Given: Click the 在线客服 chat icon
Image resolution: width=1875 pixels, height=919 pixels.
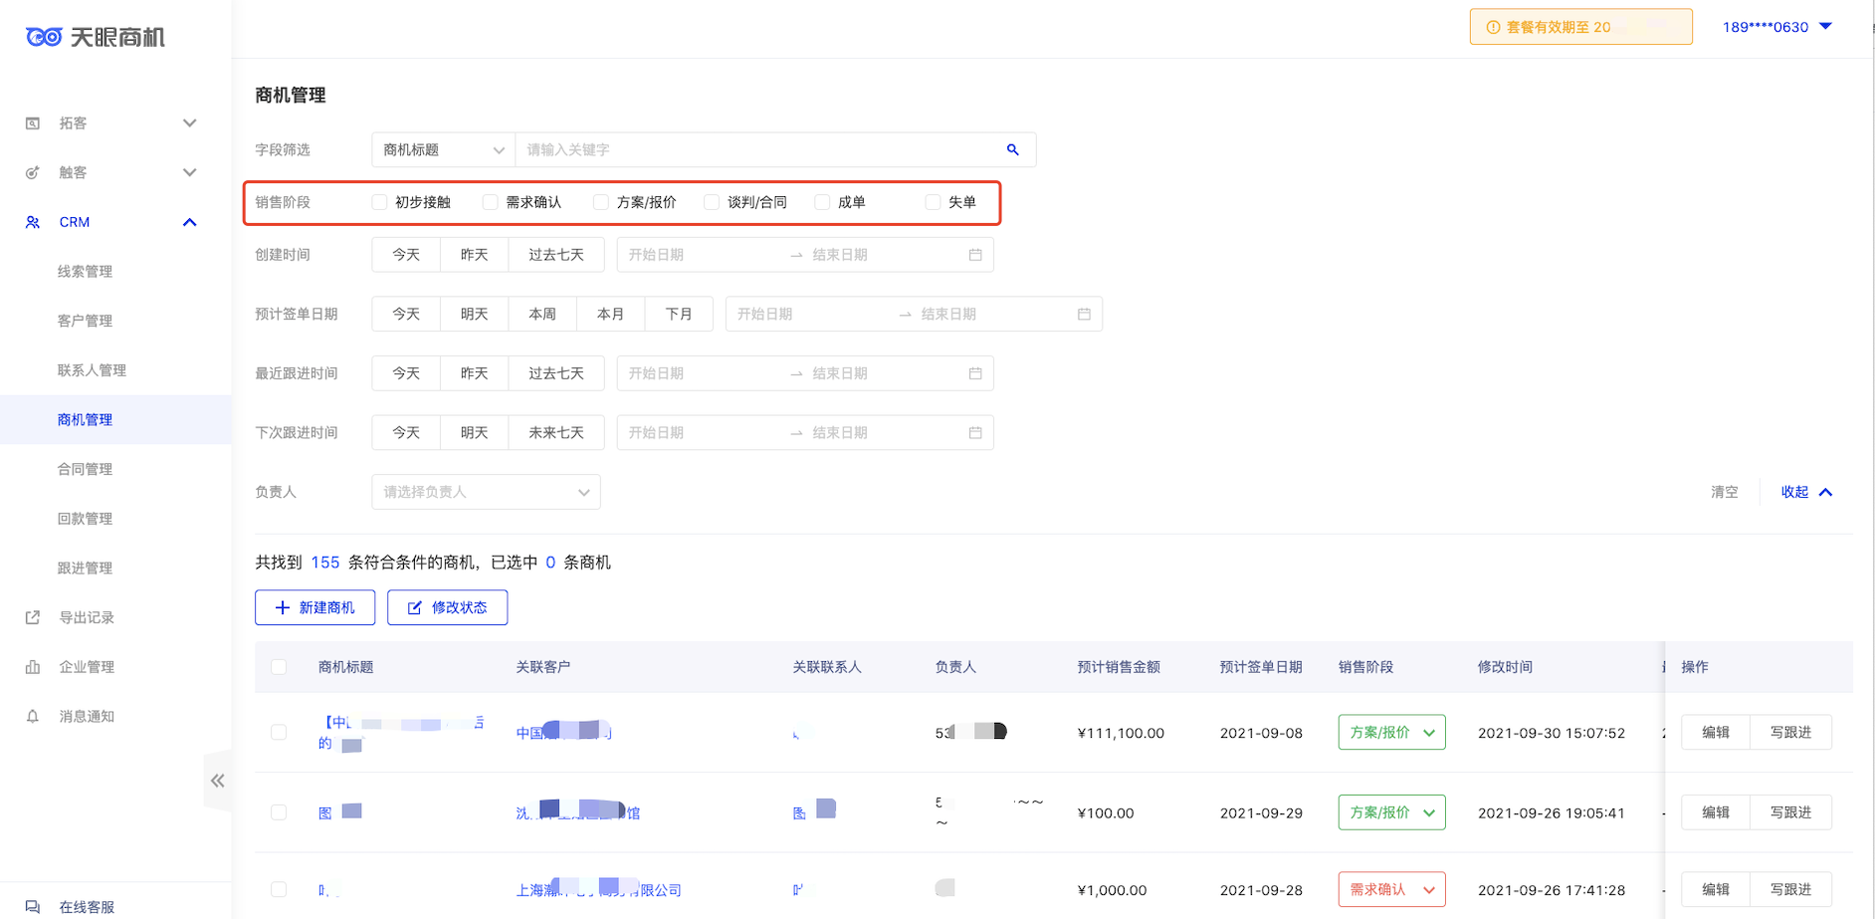Looking at the screenshot, I should point(33,907).
